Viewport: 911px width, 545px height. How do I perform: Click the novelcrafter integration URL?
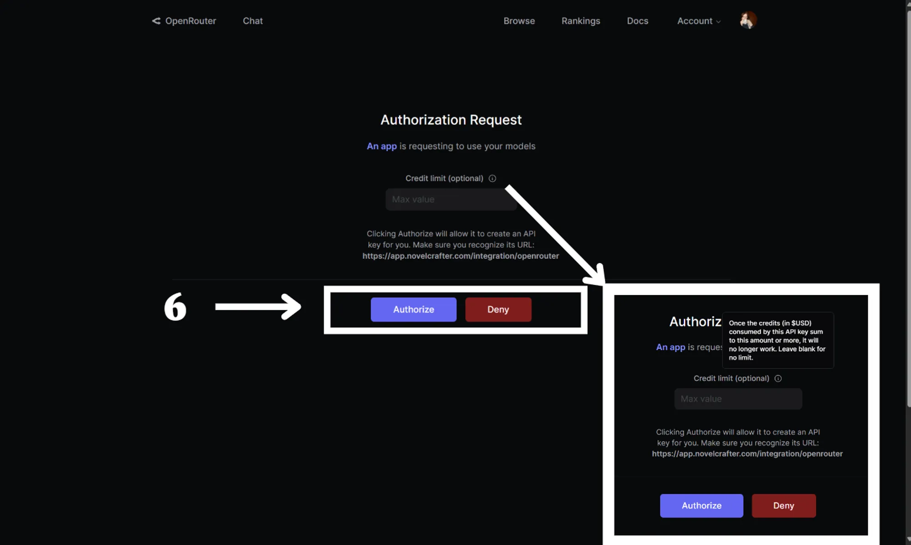coord(461,256)
